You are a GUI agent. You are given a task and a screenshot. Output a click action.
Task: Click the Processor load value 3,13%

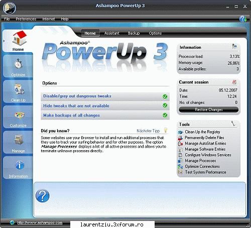pyautogui.click(x=234, y=56)
